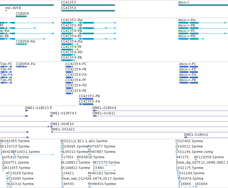The width and height of the screenshot is (228, 188).
Task: Select EST RH70977.5prime
Action: pyautogui.click(x=101, y=146)
